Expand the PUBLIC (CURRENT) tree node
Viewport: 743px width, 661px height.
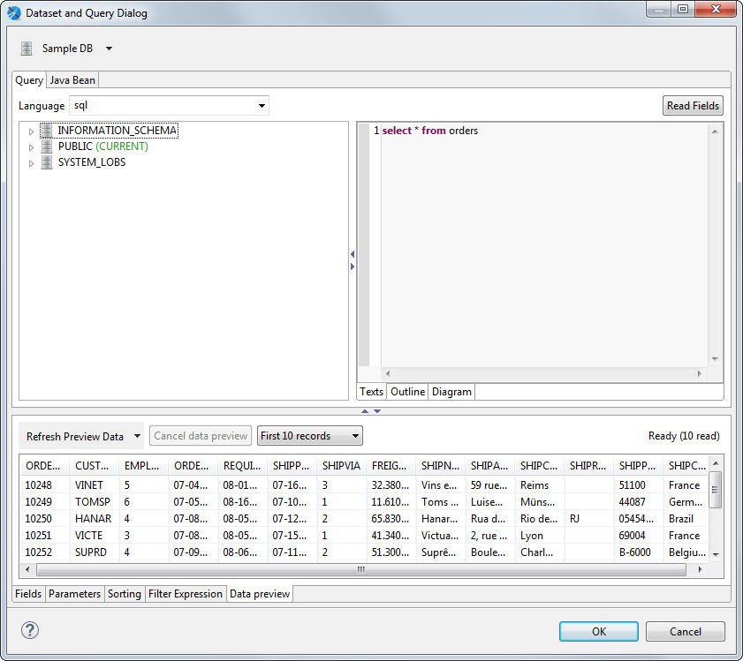click(x=31, y=147)
